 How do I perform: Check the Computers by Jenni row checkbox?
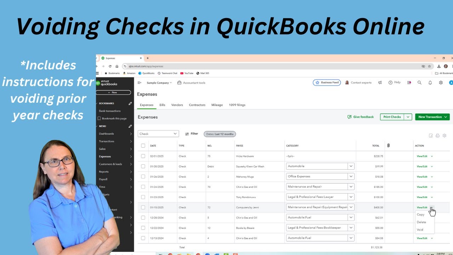[x=143, y=207]
